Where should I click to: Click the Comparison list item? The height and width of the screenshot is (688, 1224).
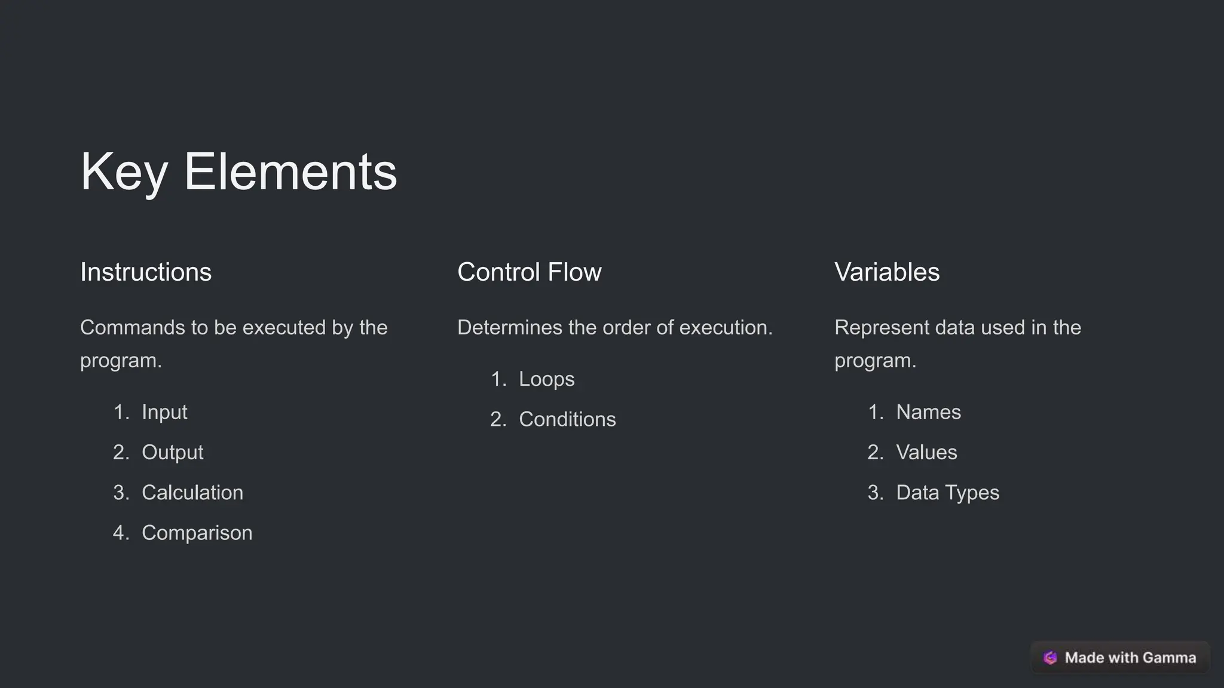[197, 533]
